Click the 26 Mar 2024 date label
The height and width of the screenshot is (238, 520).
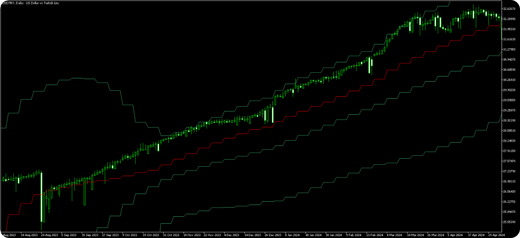435,234
